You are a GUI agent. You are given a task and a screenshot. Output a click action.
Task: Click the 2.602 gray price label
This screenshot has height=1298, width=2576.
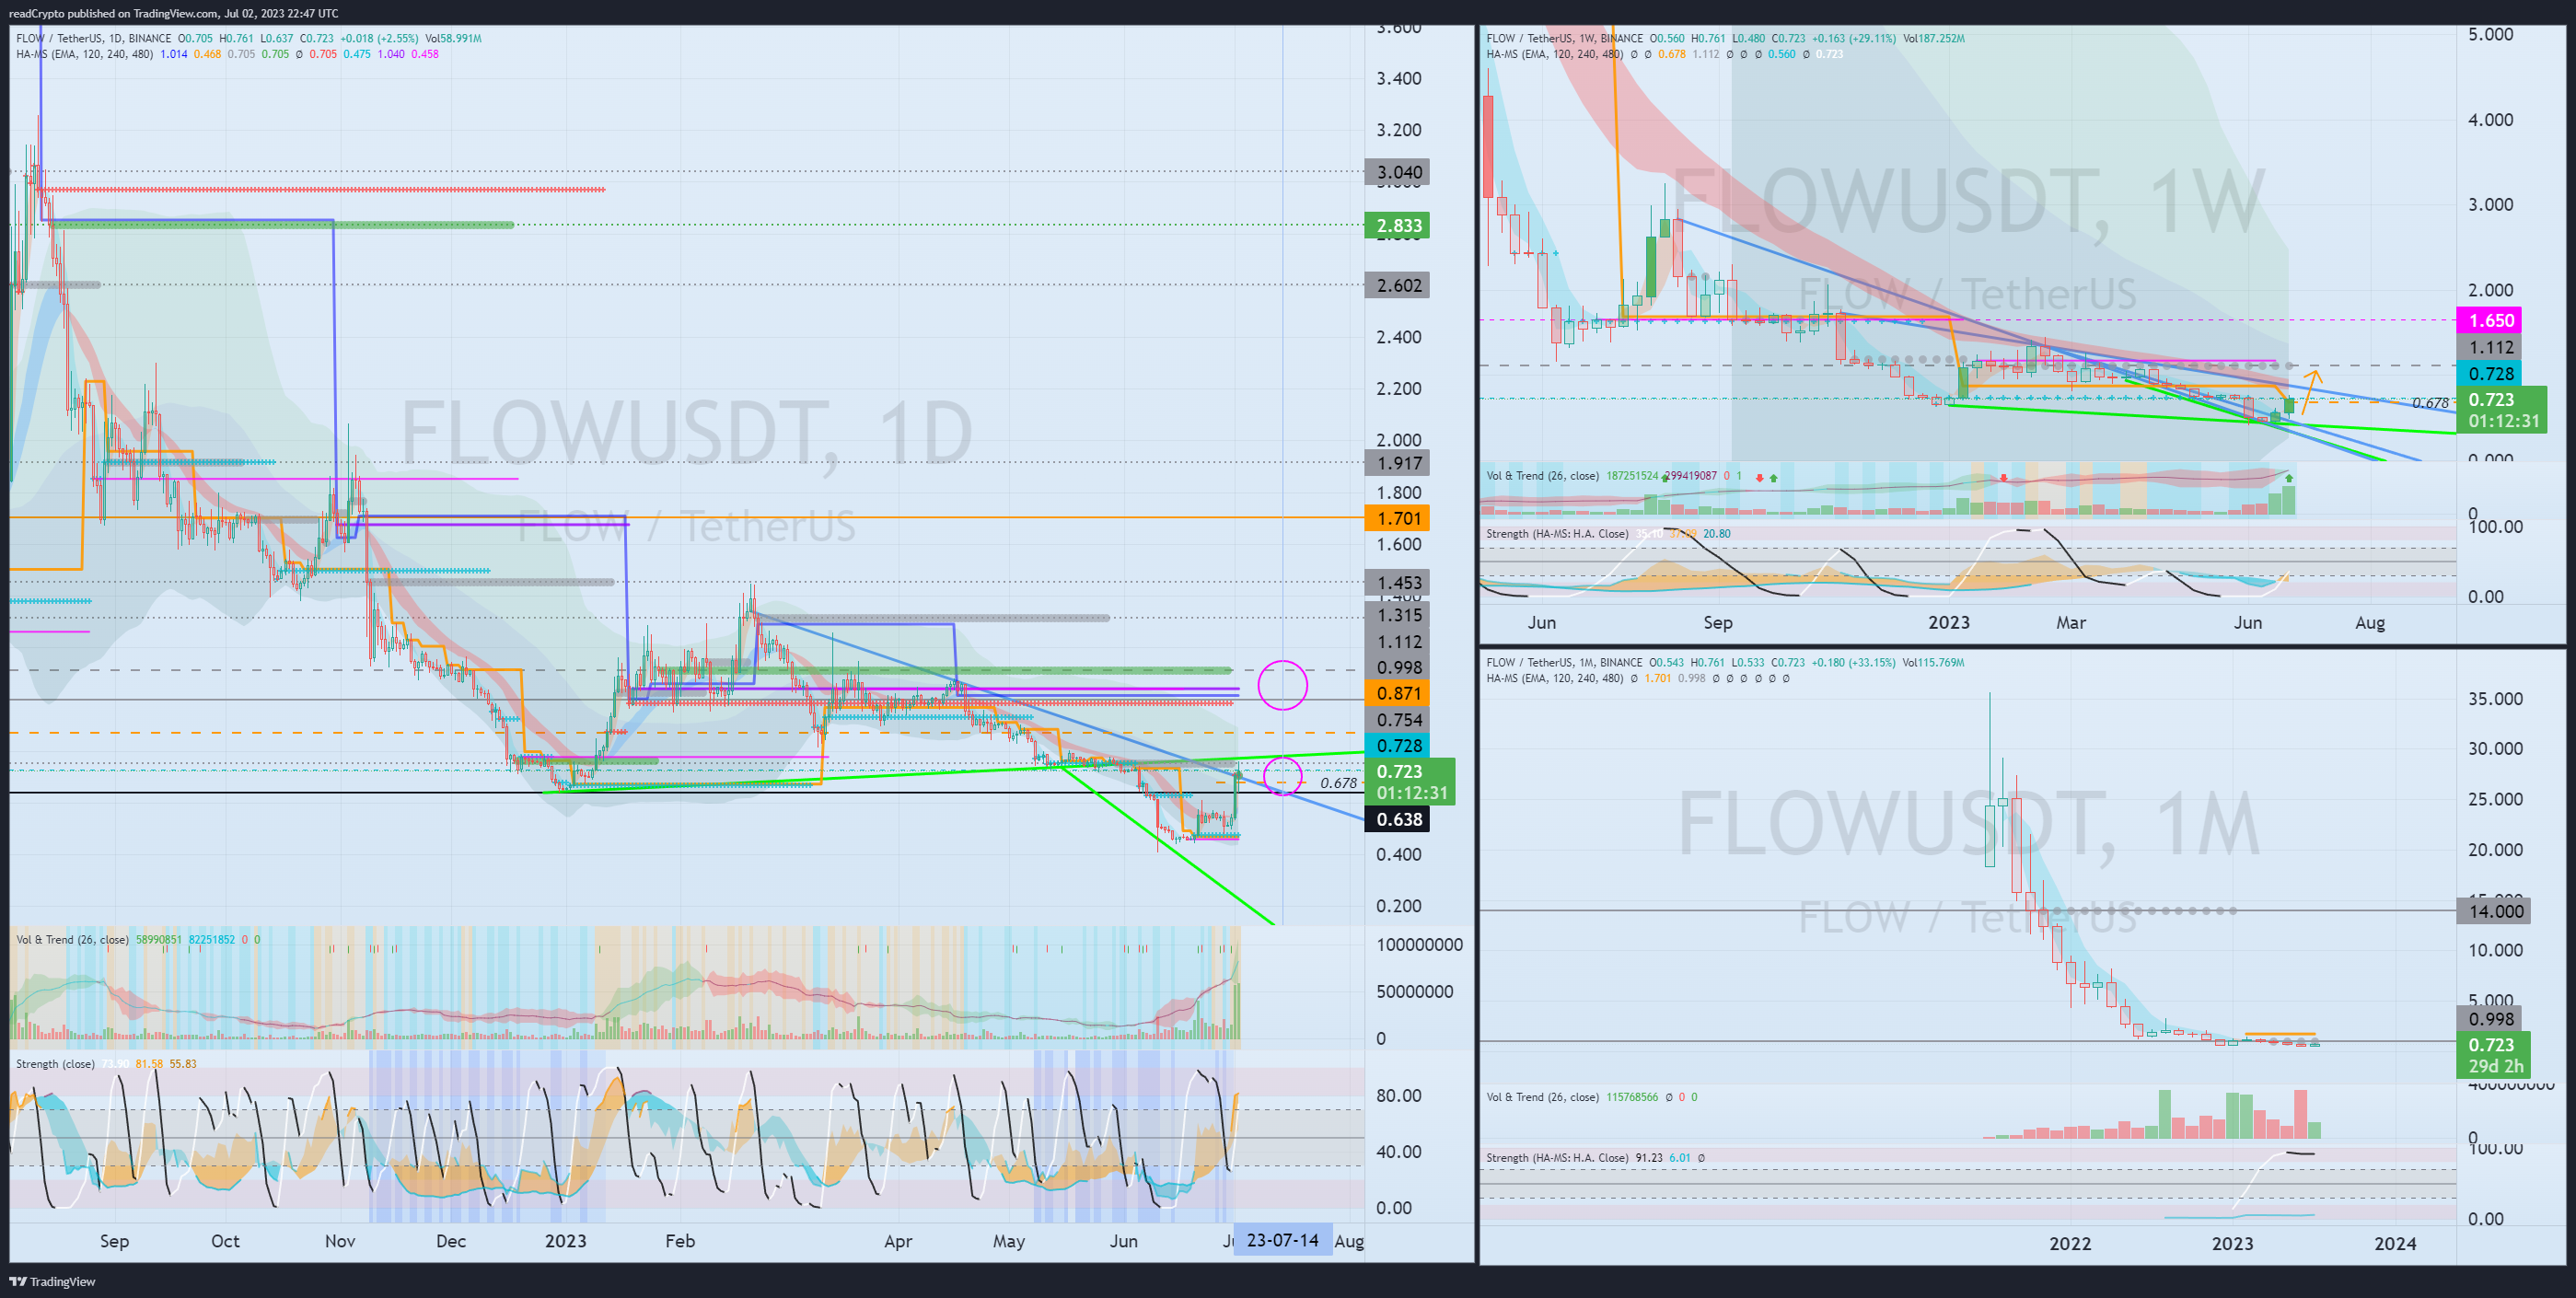[1398, 285]
